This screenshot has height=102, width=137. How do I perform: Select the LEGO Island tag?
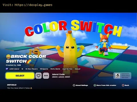point(14,69)
